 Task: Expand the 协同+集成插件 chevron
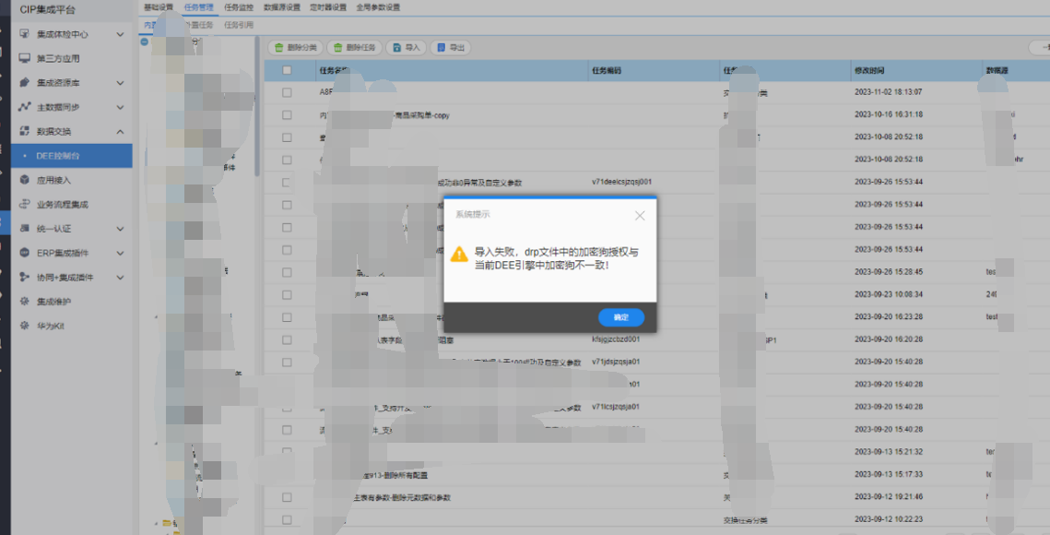pyautogui.click(x=121, y=277)
